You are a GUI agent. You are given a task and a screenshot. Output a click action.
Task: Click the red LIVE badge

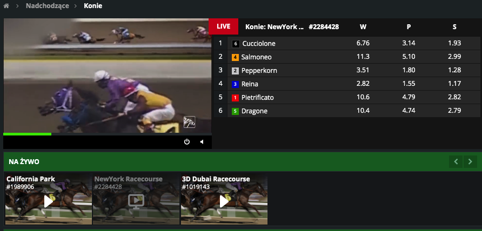pyautogui.click(x=223, y=26)
